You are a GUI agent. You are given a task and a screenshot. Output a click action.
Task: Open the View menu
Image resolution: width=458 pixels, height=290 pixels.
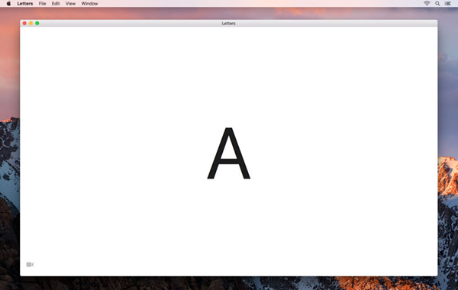click(70, 4)
